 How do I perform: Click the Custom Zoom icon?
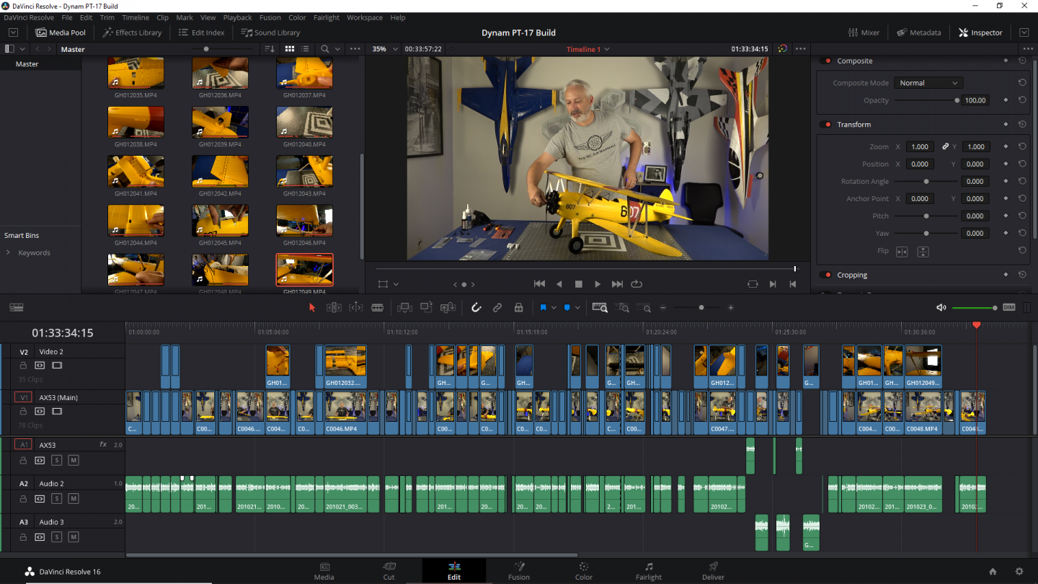[644, 307]
